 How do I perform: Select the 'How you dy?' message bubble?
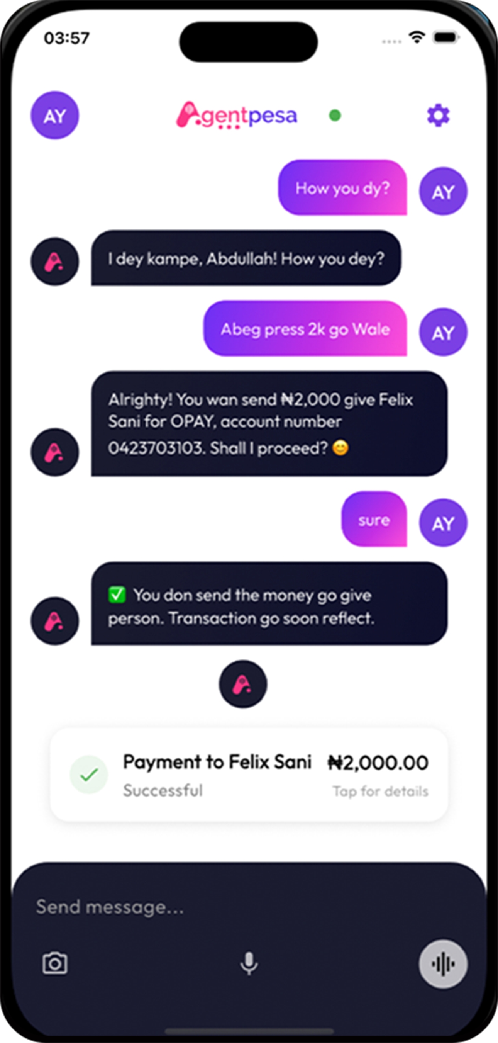tap(342, 187)
